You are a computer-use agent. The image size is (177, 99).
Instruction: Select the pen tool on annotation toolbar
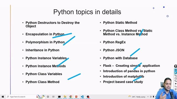tap(176, 76)
